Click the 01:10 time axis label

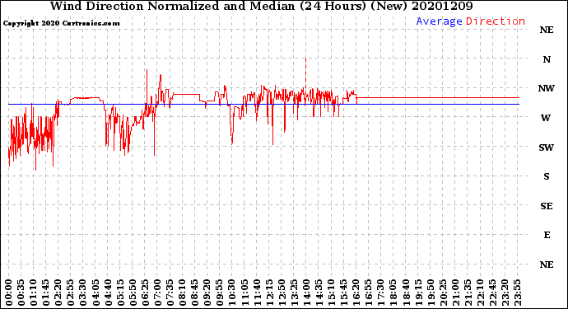pyautogui.click(x=33, y=293)
